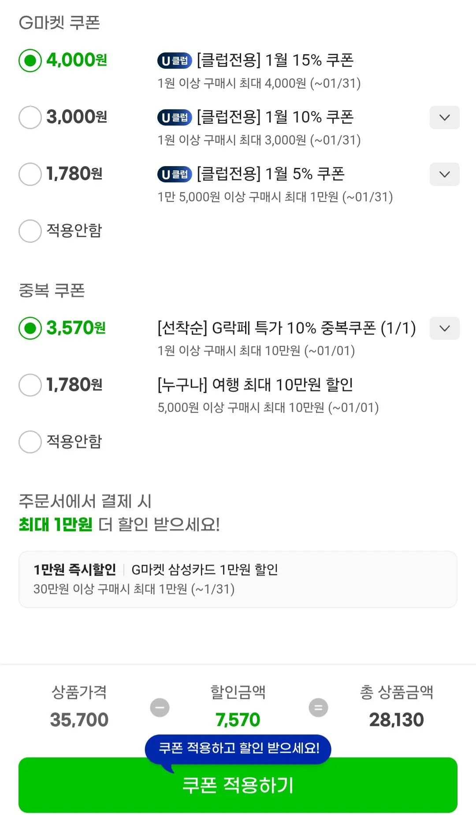Screen dimensions: 476x815
Task: Click the U클럽 badge on the 15% coupon
Action: pos(175,60)
